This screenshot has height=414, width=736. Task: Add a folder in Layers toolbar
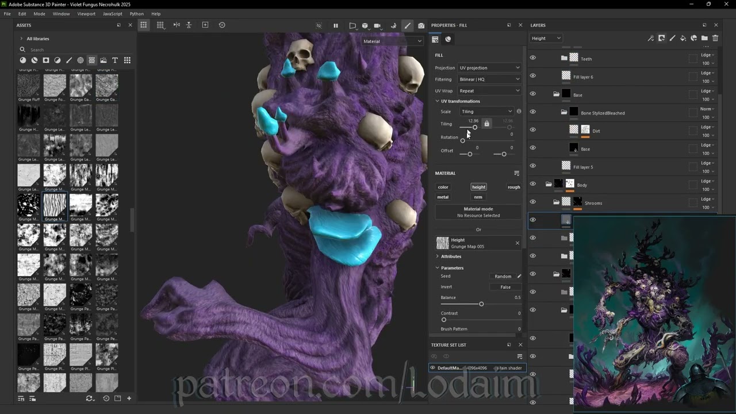(704, 39)
